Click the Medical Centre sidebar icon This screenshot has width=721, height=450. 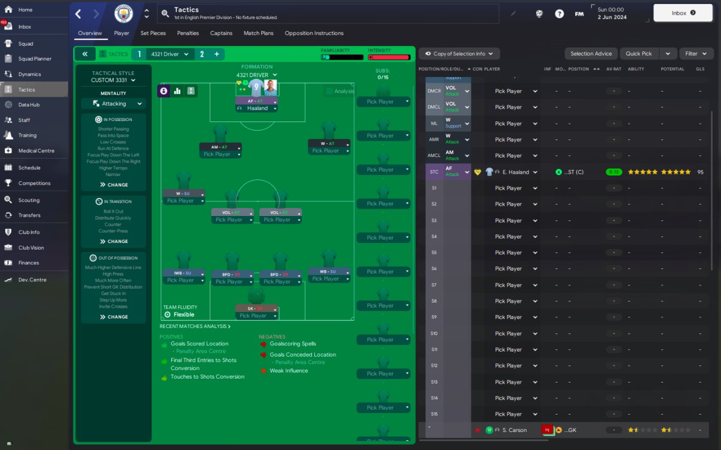8,150
